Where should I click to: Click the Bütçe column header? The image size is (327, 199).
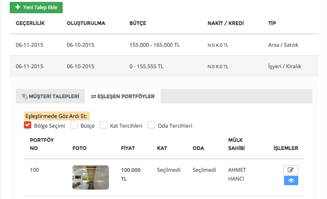coord(138,23)
